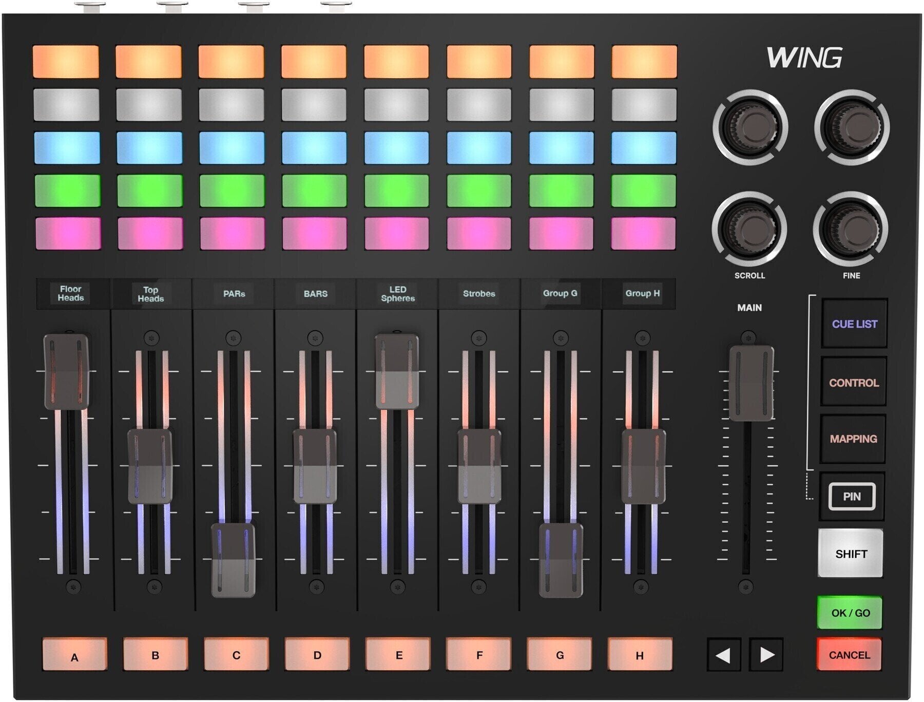Tap the green pad in Group G column

coord(561,191)
